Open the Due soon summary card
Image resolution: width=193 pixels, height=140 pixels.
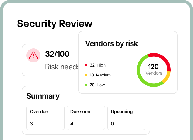86,118
